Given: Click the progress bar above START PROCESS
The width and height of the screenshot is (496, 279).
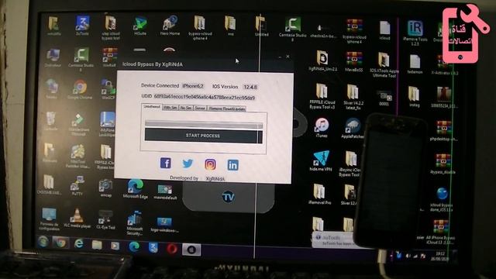Looking at the screenshot, I should 203,124.
